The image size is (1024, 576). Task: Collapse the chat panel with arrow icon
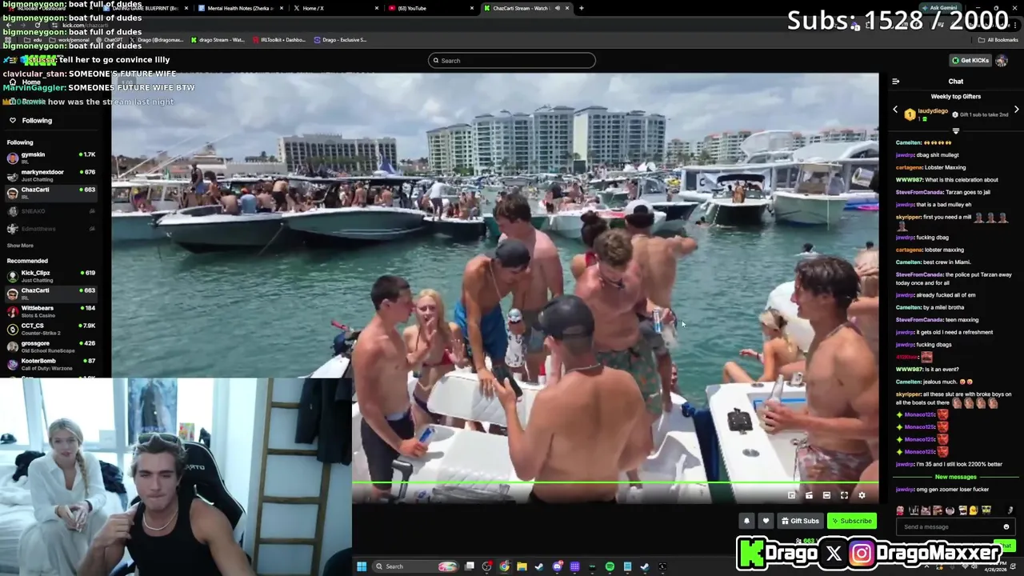tap(895, 81)
